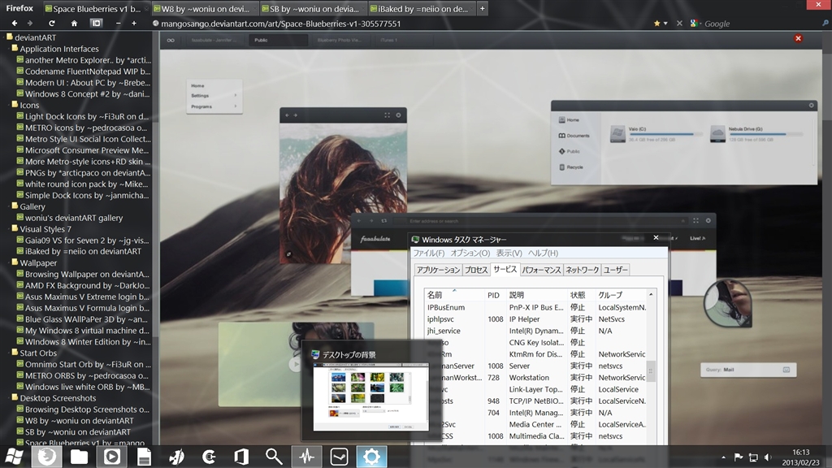This screenshot has height=468, width=832.
Task: Reload the page in Firefox toolbar
Action: [x=52, y=24]
